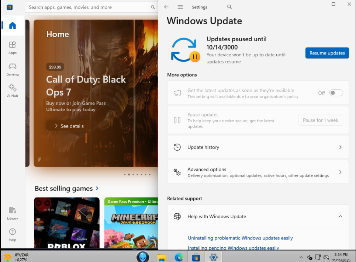This screenshot has height=262, width=356.
Task: Open the Minecraft Java & Bedrock thumbnail
Action: [131, 223]
